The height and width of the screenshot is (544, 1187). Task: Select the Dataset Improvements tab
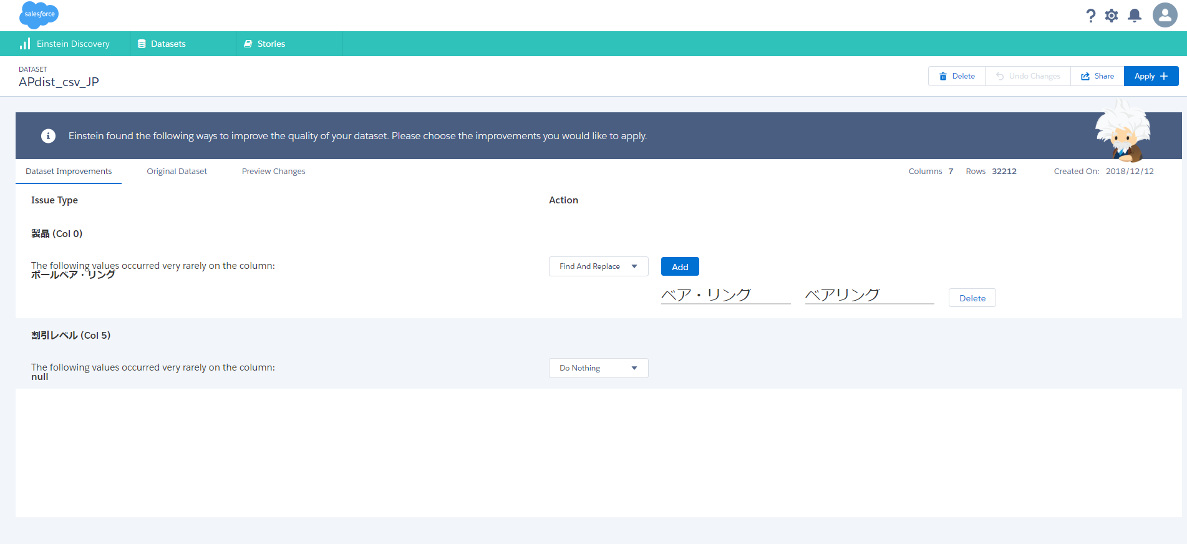[x=69, y=172]
